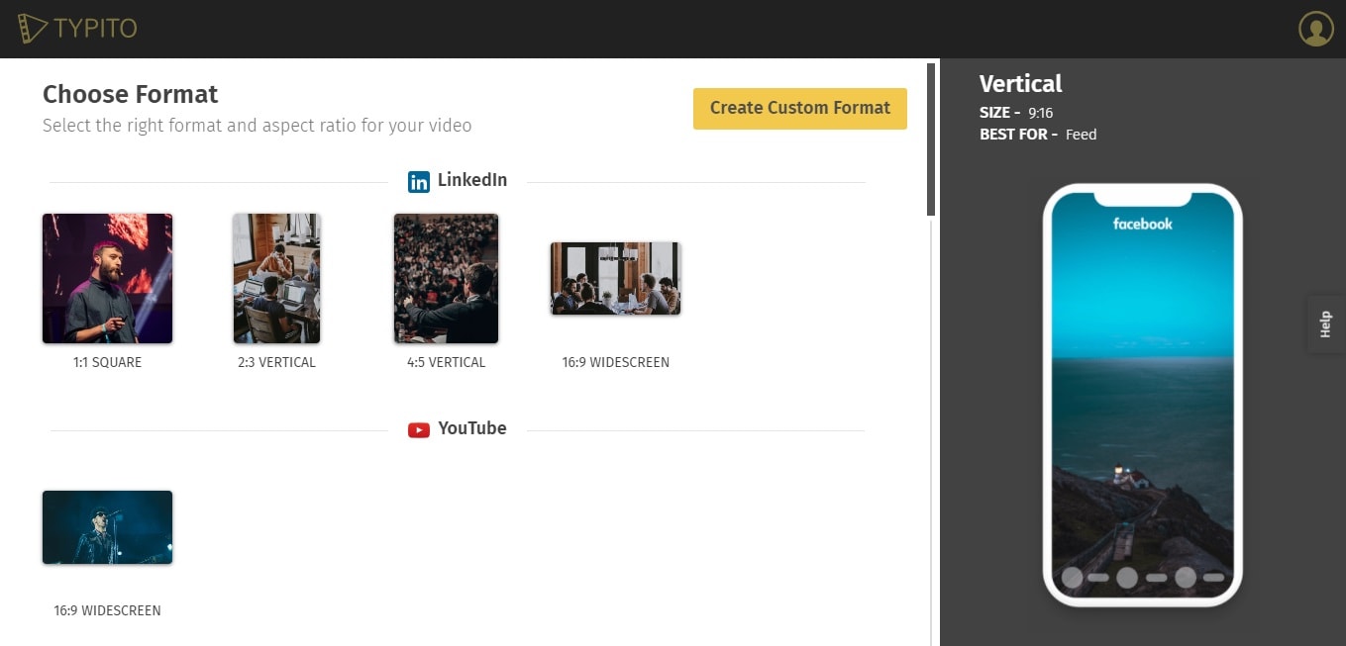
Task: Click the 1:1 SQUARE label
Action: coord(107,362)
